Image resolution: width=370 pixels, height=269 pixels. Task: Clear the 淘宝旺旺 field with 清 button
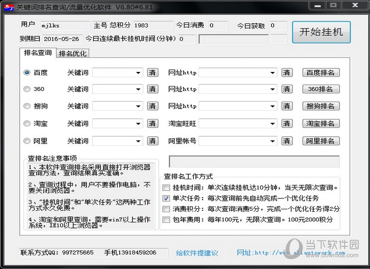(287, 124)
